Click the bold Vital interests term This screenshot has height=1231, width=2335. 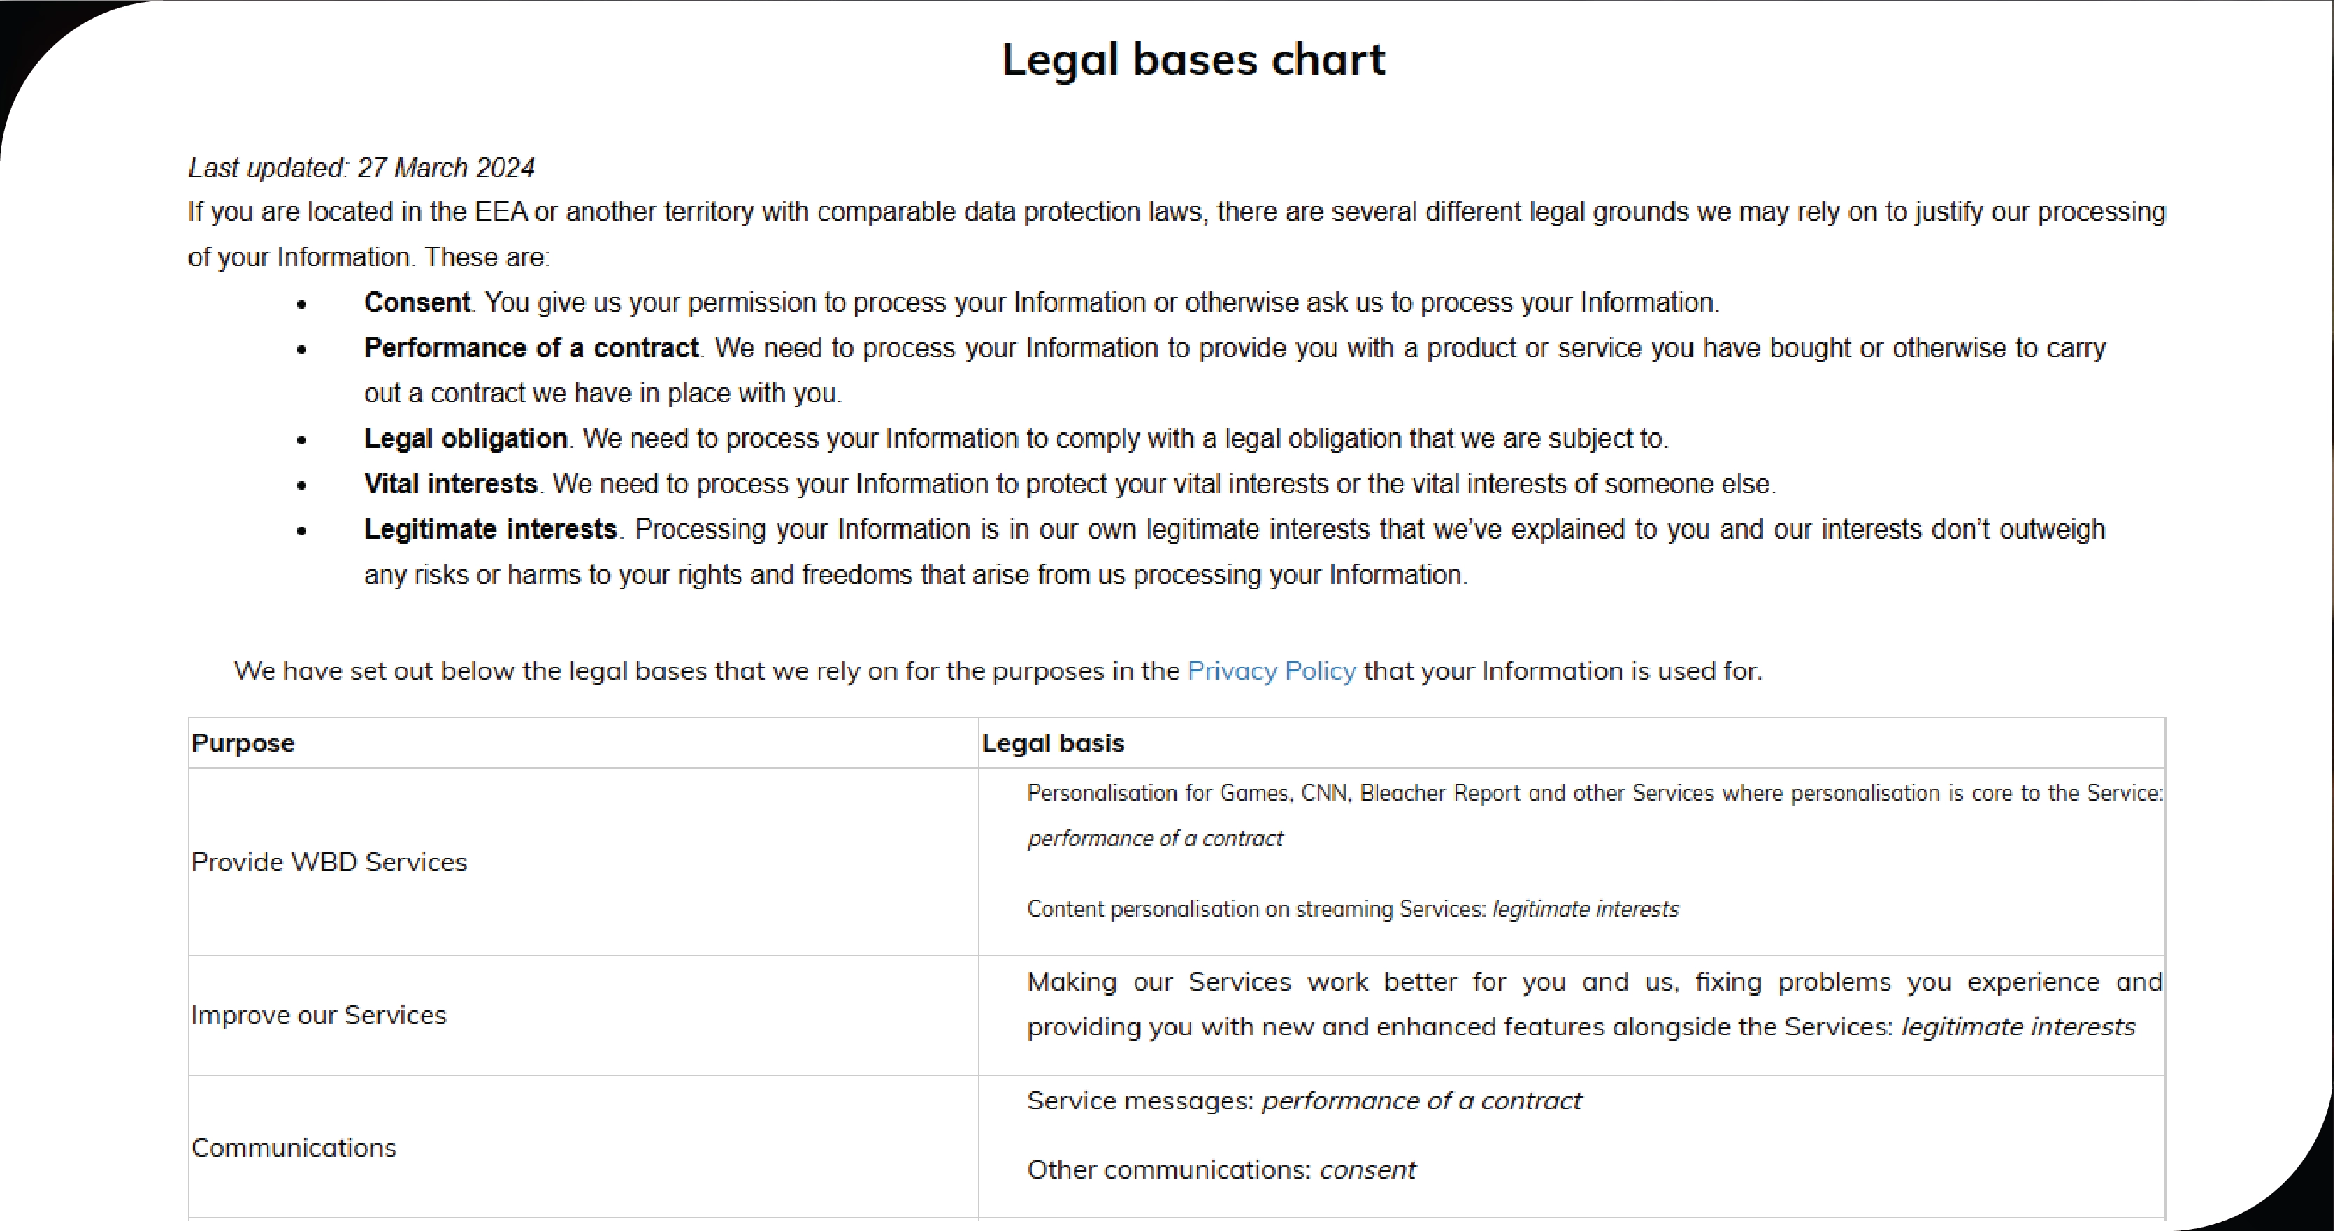coord(450,483)
